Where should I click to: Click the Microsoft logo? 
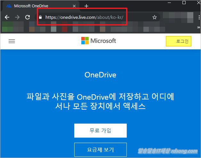click(x=99, y=41)
